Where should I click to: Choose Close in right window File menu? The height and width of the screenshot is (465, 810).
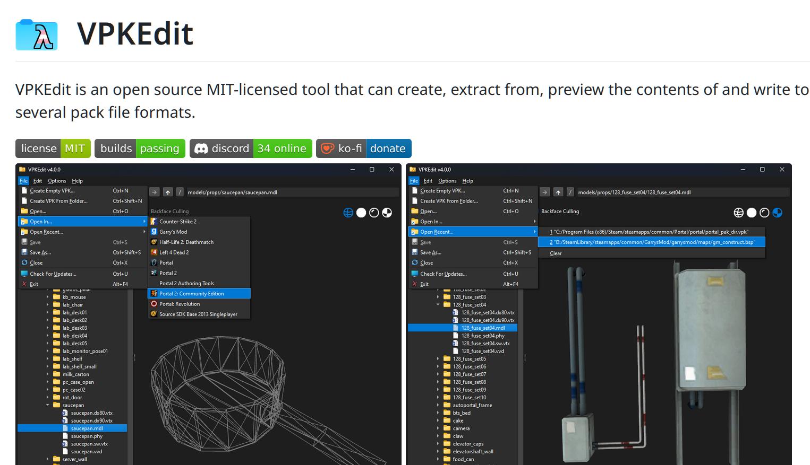(x=473, y=262)
